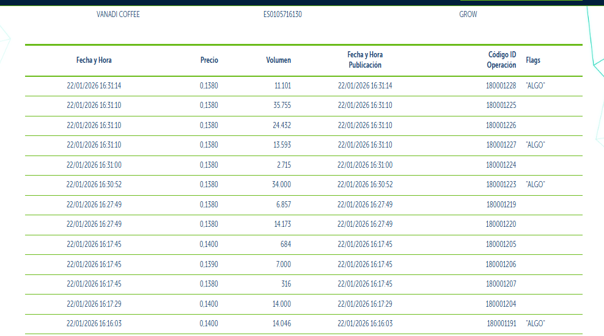Screen dimensions: 604x336
Task: Select operation ID 180001228
Action: coord(501,86)
